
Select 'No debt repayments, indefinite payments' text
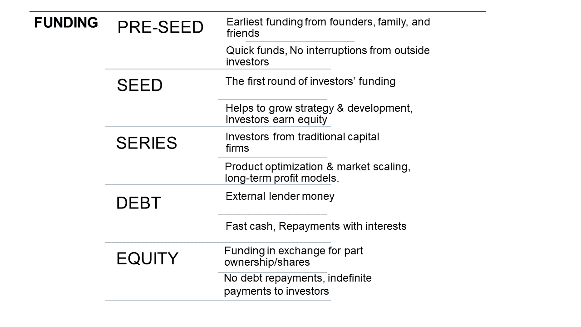coord(297,284)
